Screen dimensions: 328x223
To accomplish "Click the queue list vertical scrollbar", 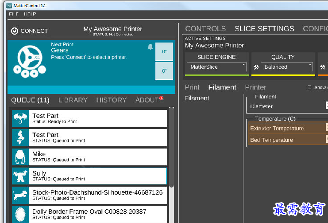I will click(172, 147).
